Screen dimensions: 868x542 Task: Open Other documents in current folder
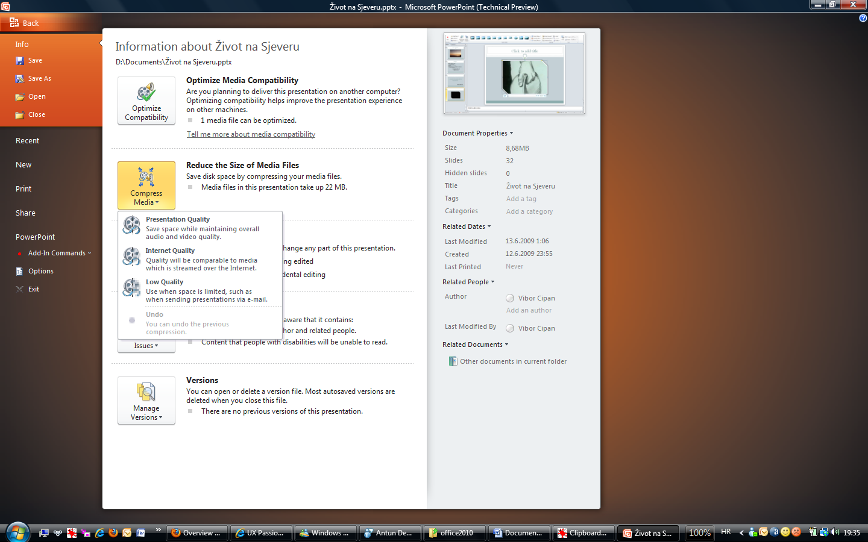[x=508, y=361]
